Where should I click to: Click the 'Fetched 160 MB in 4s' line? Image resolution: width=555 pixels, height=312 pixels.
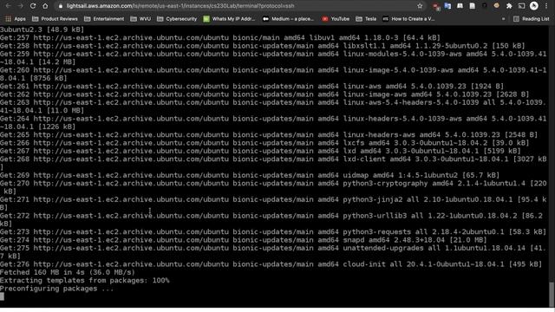[x=68, y=272]
